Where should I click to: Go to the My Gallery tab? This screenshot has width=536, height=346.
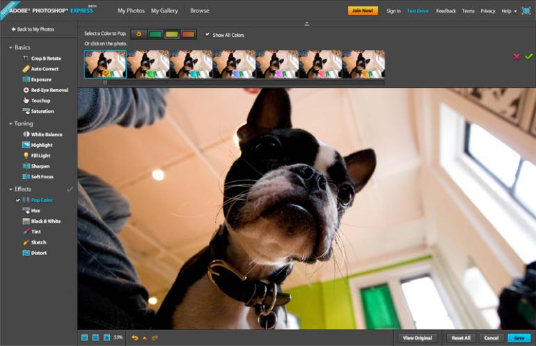(x=164, y=11)
